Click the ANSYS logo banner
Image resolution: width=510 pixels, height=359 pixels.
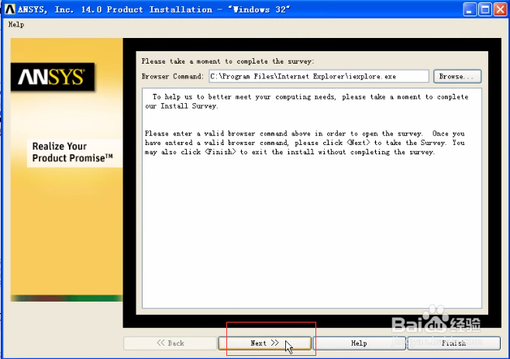click(x=53, y=77)
